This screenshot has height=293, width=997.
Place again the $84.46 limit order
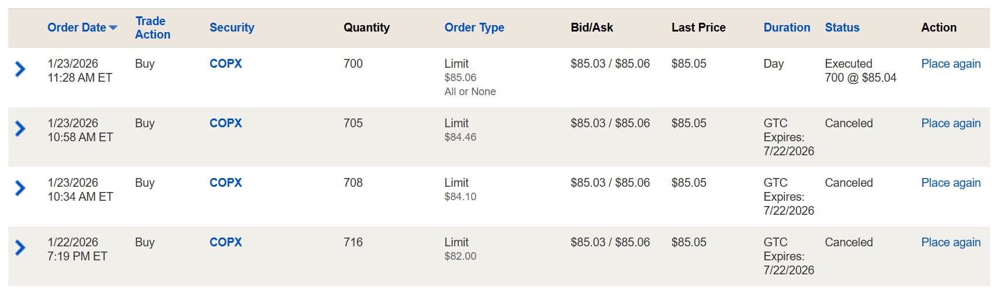(x=950, y=123)
